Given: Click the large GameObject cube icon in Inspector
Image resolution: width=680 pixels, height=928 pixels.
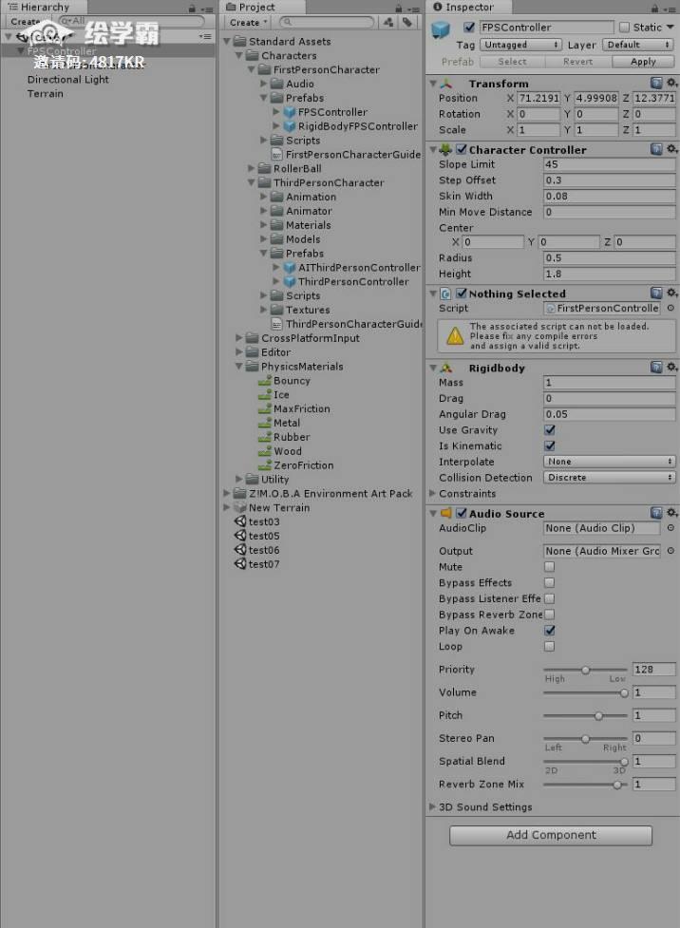Looking at the screenshot, I should point(441,29).
